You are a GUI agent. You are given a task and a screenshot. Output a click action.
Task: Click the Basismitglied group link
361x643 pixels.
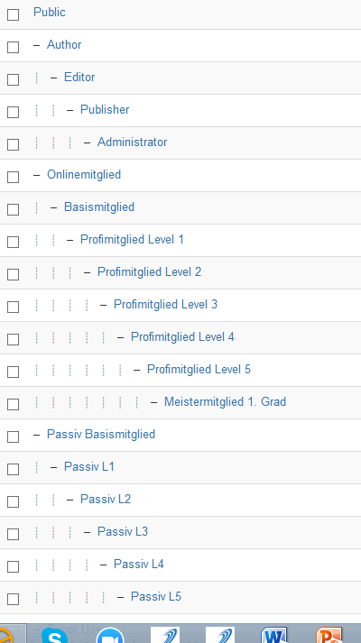[99, 207]
